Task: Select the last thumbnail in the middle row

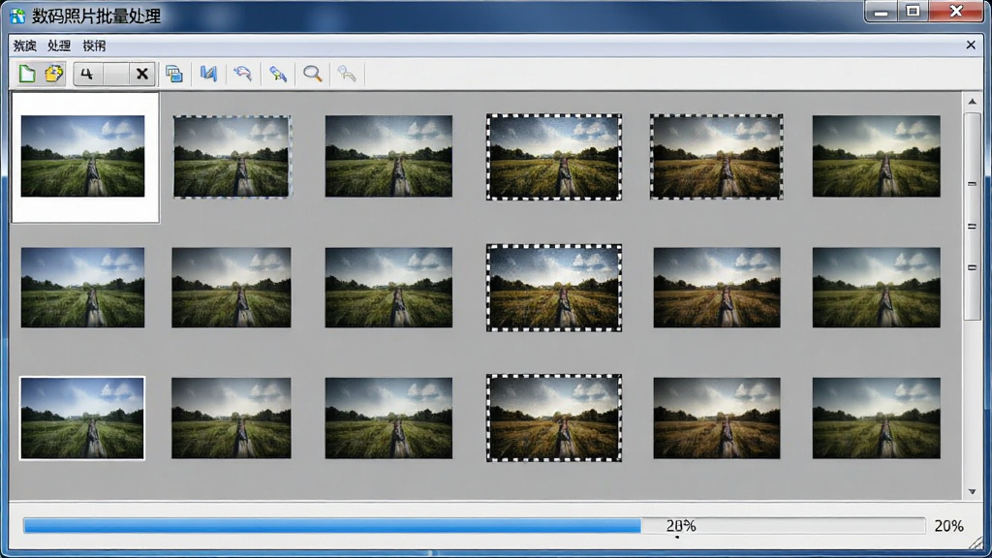Action: coord(876,288)
